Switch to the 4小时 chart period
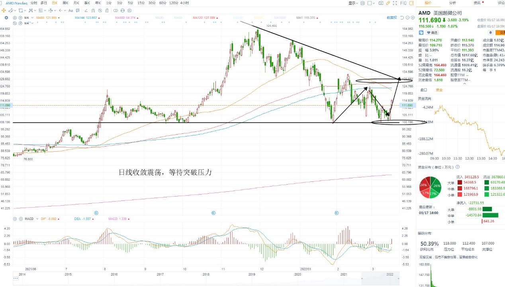 [x=184, y=3]
